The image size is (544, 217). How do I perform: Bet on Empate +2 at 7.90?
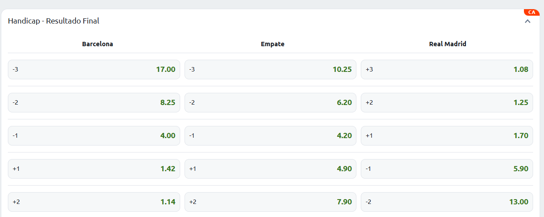click(270, 202)
